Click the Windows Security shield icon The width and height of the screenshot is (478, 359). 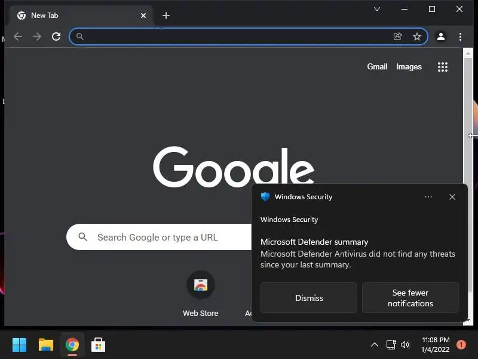click(x=265, y=197)
